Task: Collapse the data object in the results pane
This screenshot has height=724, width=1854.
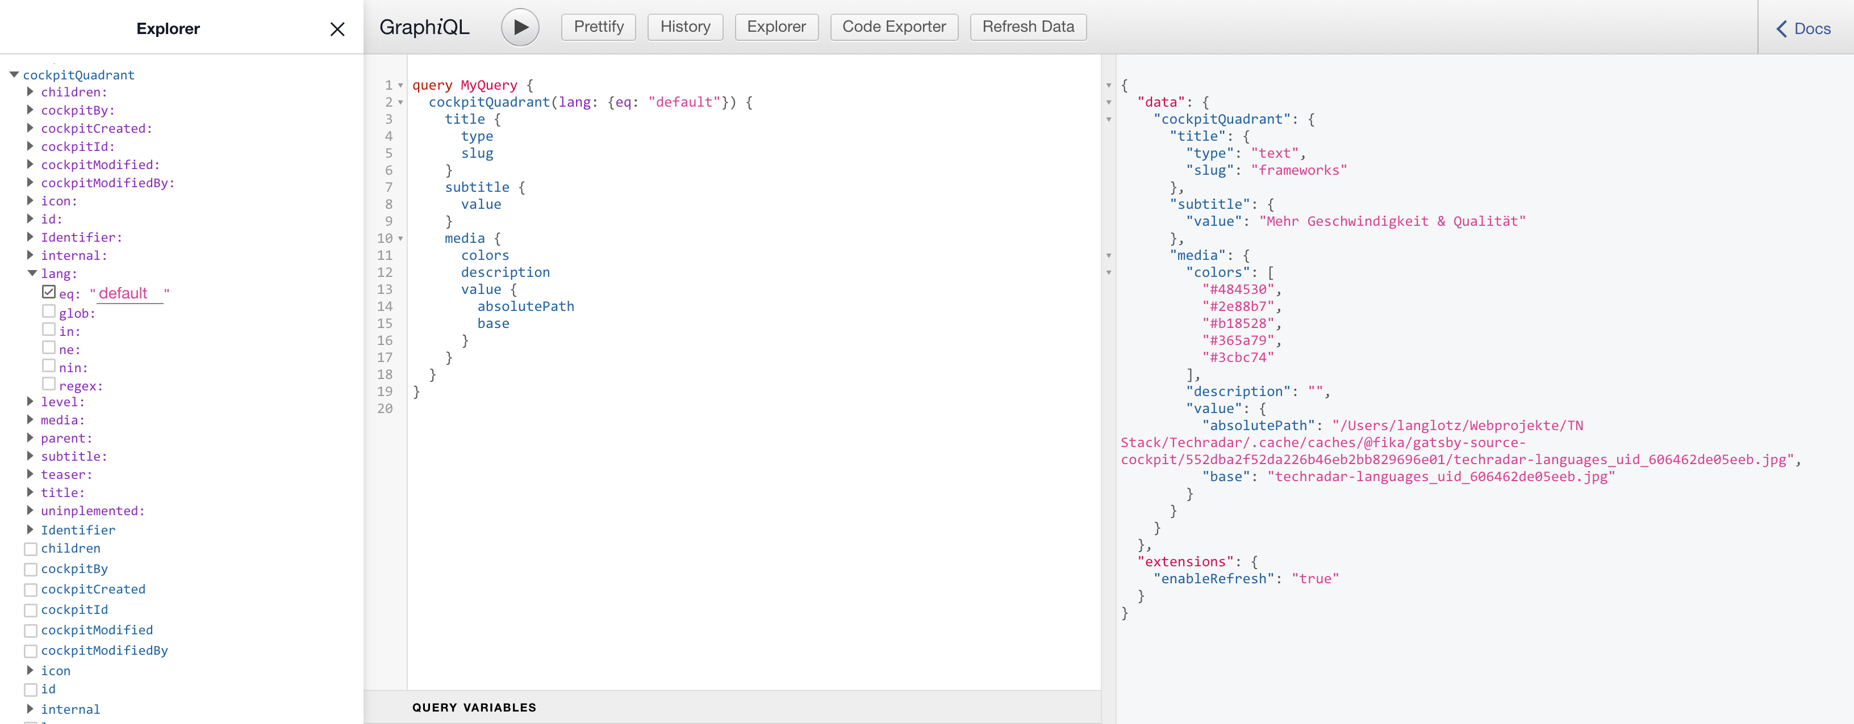Action: click(x=1108, y=102)
